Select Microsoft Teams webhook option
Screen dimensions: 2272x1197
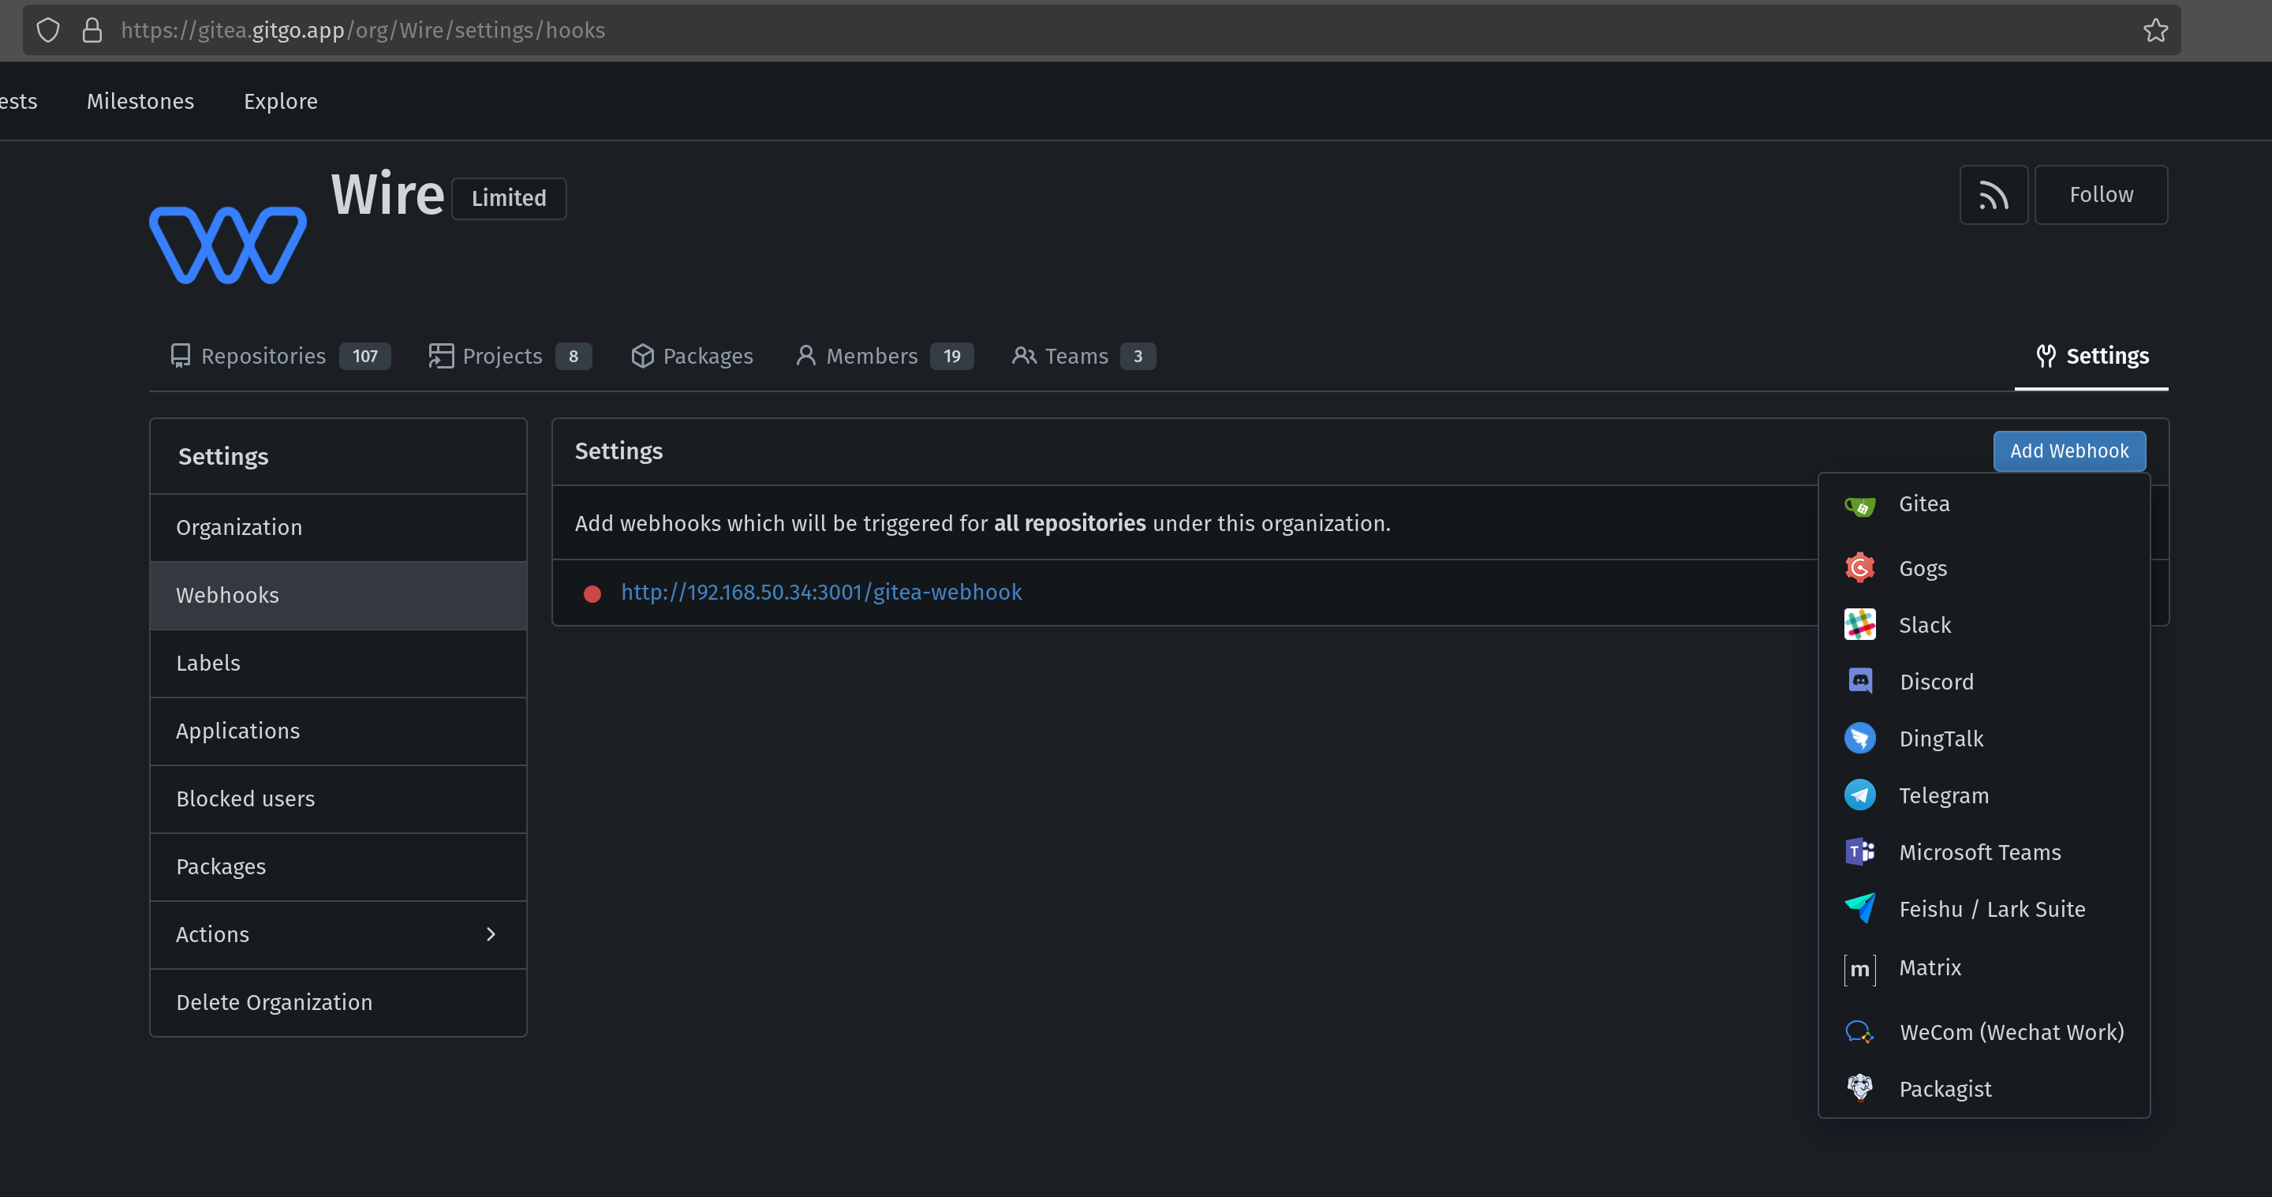1979,852
